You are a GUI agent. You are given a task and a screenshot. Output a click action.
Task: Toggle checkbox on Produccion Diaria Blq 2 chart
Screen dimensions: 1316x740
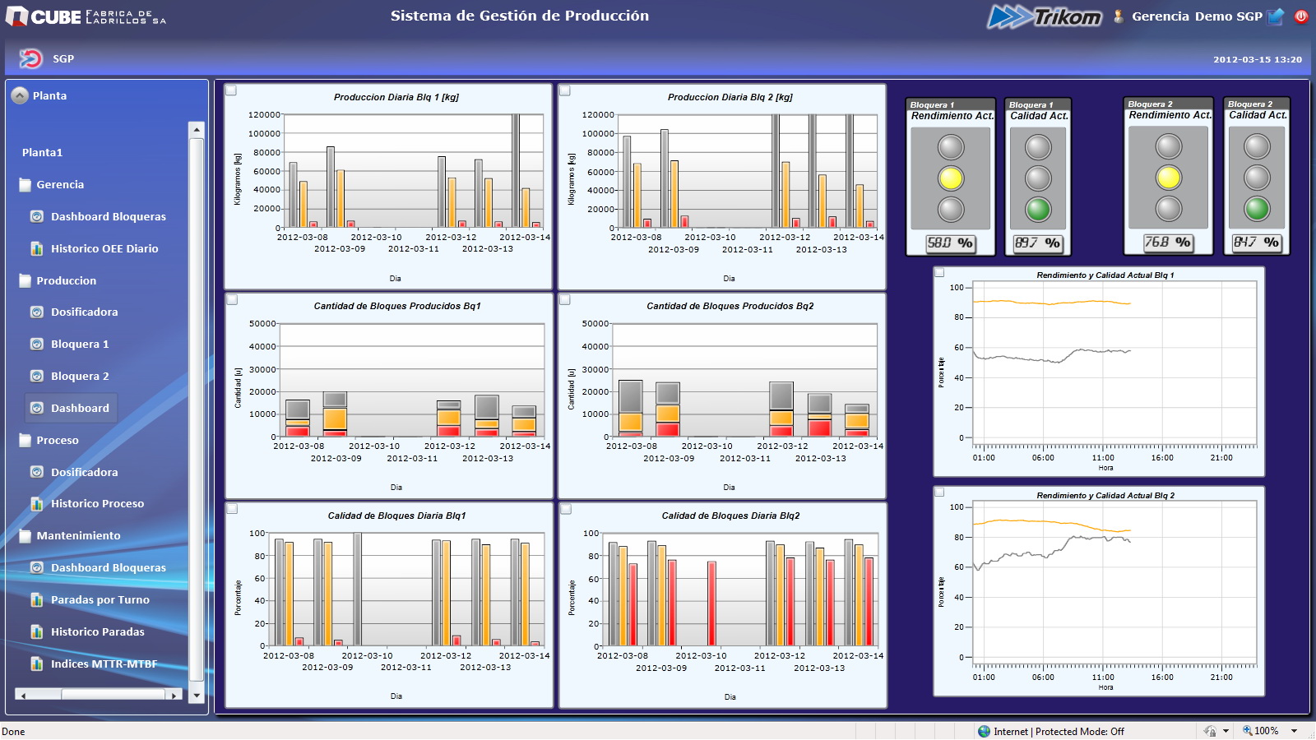pyautogui.click(x=565, y=90)
